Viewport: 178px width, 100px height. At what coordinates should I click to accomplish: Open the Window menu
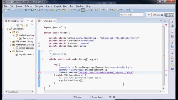point(80,6)
